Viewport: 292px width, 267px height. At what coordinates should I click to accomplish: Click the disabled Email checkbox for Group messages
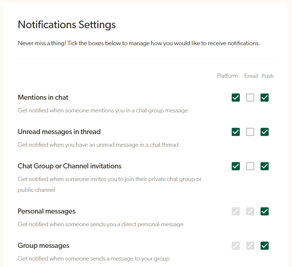click(x=250, y=246)
